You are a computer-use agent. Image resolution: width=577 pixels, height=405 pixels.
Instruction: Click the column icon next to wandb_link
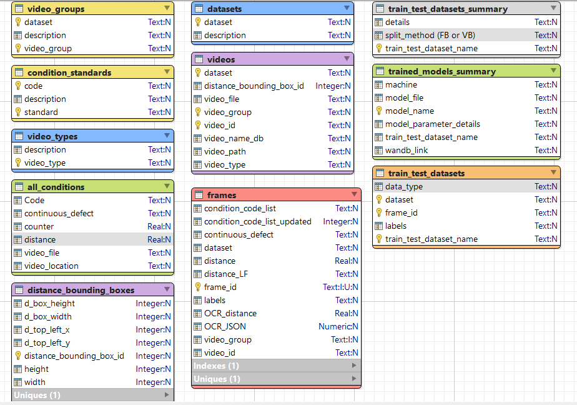pyautogui.click(x=378, y=150)
